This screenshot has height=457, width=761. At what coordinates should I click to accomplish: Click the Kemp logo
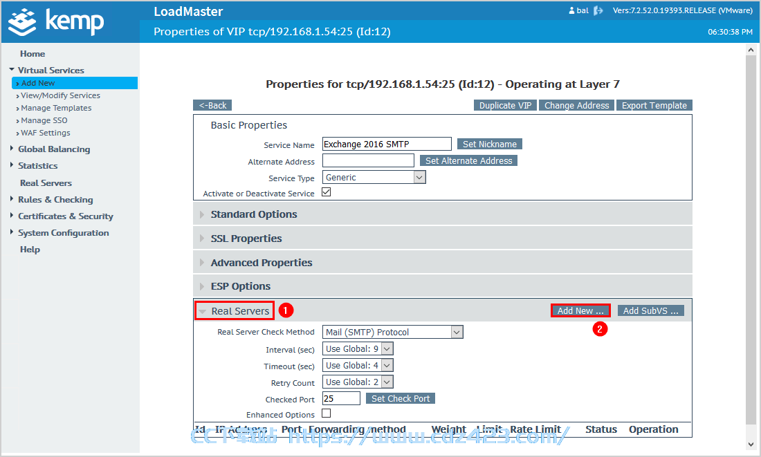[x=56, y=22]
